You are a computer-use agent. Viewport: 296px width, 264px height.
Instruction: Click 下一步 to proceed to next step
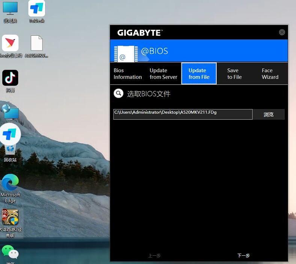click(x=243, y=256)
